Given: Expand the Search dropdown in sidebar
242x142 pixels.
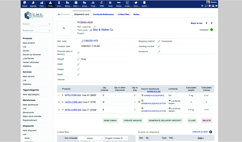Looking at the screenshot, I should 49,24.
